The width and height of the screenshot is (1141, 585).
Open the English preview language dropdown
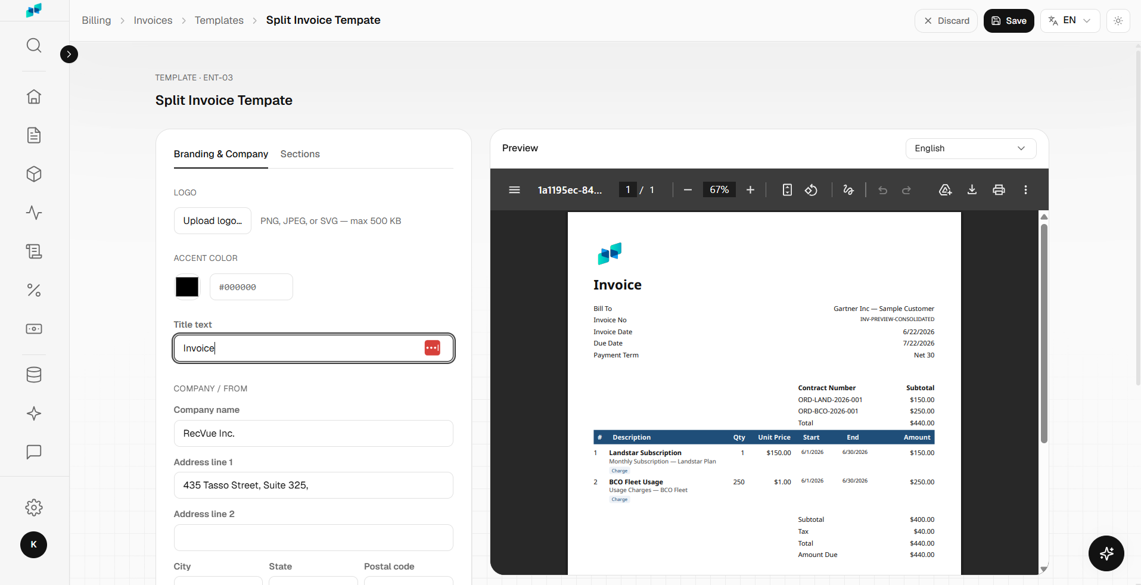[971, 148]
